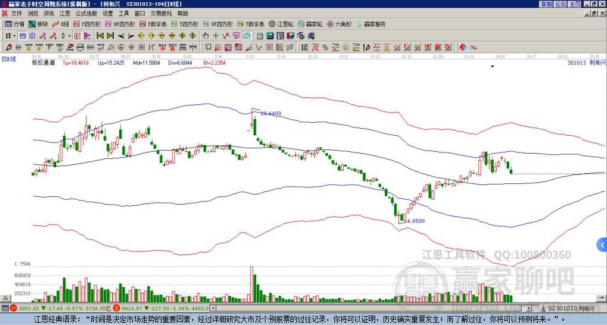The width and height of the screenshot is (607, 325).
Task: Open the 板块 sectors view
Action: pyautogui.click(x=38, y=24)
